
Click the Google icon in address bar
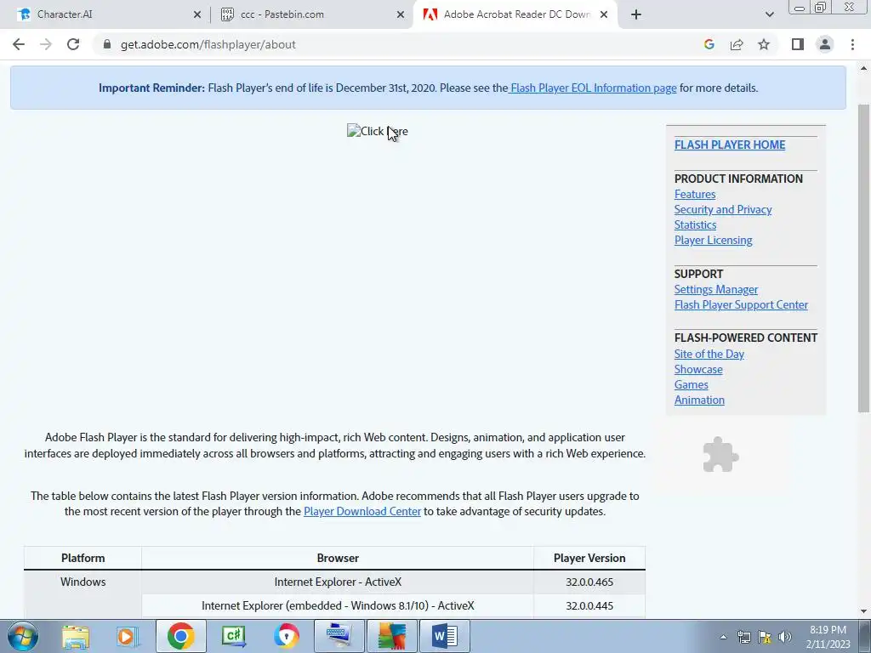tap(709, 44)
